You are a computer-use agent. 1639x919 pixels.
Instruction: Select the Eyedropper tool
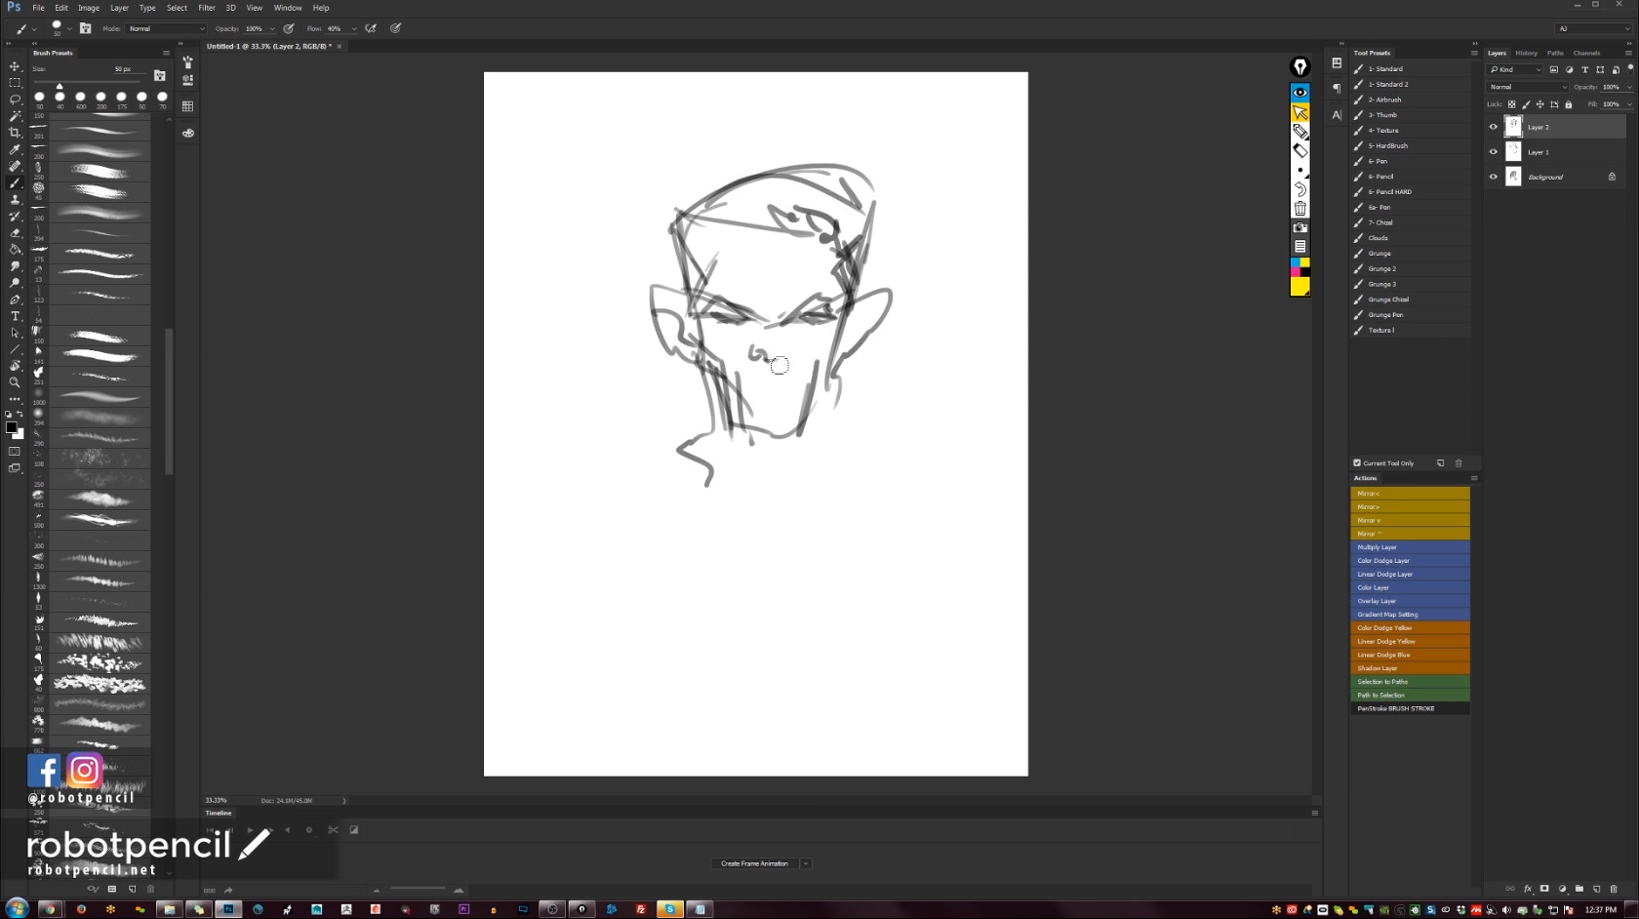coord(15,149)
